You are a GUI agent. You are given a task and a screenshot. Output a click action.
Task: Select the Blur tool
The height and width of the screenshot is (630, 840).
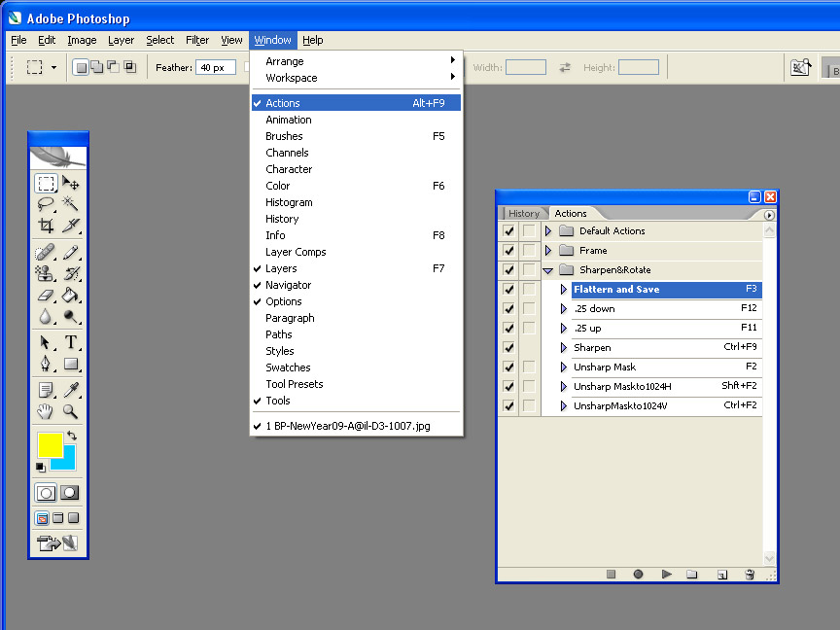46,316
